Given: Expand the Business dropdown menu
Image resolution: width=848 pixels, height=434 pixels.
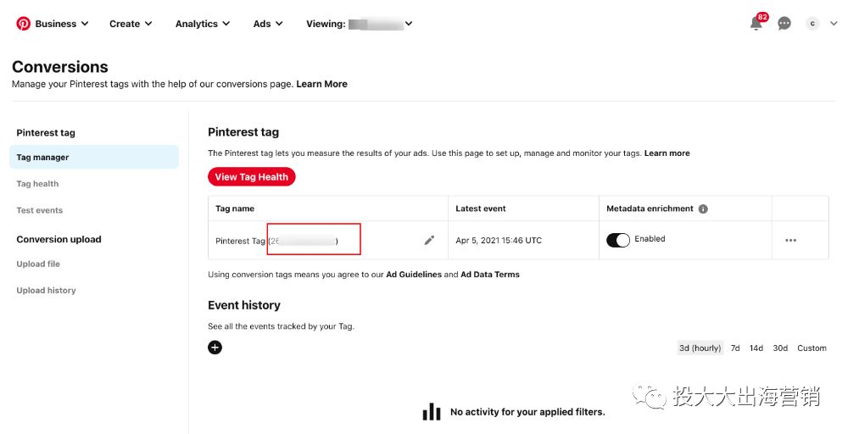Looking at the screenshot, I should (x=61, y=24).
